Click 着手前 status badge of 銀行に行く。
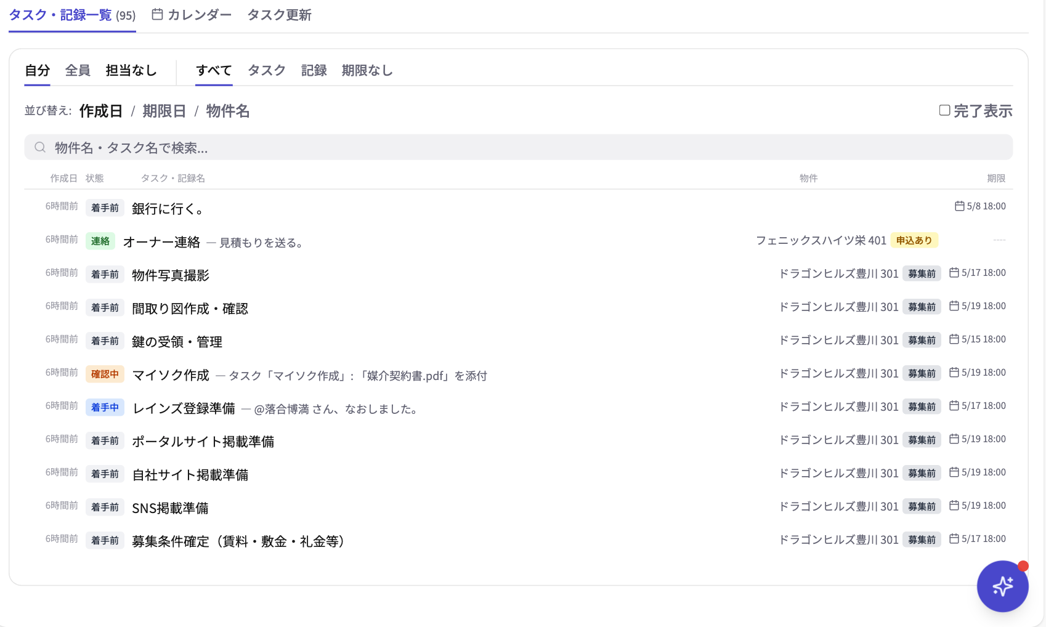This screenshot has width=1046, height=627. (x=105, y=208)
